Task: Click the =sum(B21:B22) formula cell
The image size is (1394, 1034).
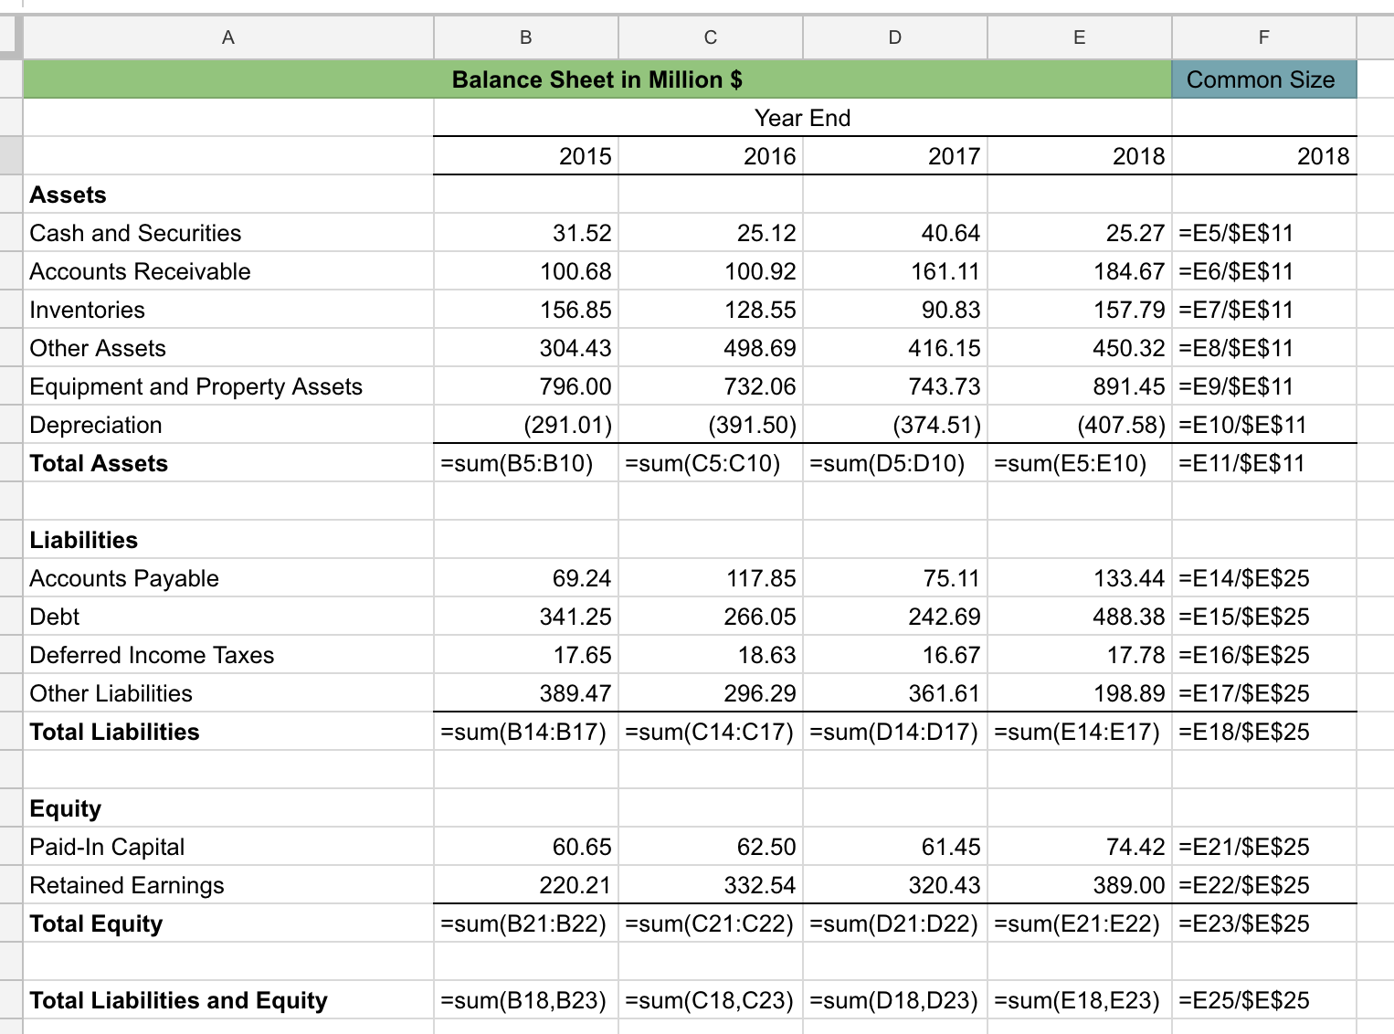Action: coord(526,923)
